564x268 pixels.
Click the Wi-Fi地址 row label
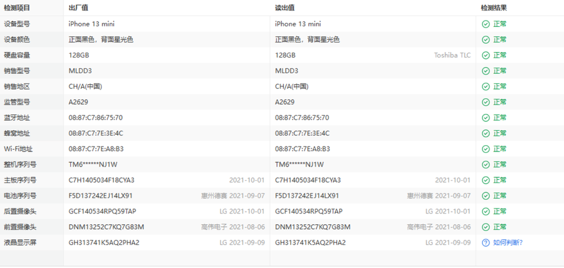pyautogui.click(x=18, y=149)
